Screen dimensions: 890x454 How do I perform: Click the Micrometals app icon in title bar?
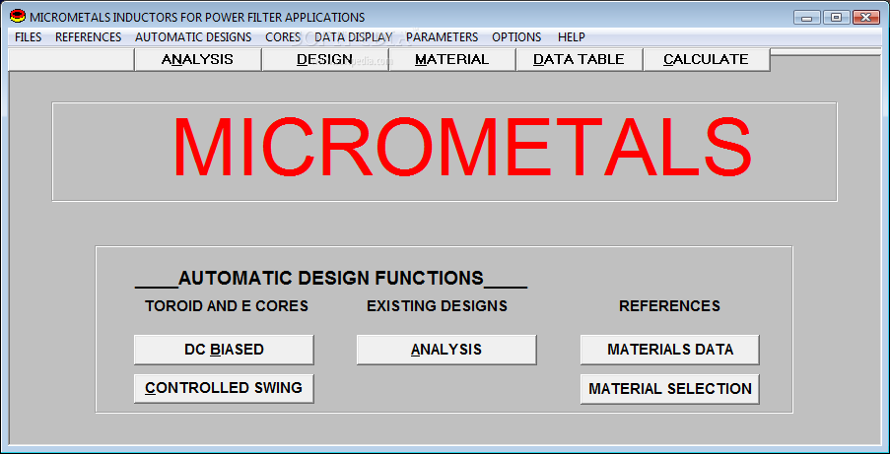click(x=18, y=17)
